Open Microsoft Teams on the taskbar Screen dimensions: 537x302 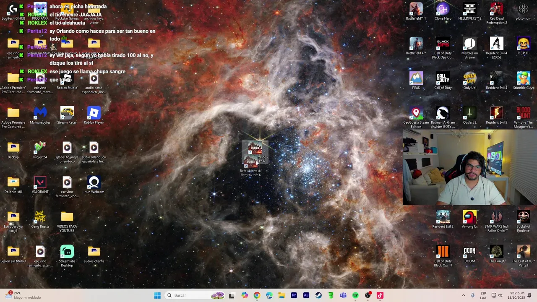pos(343,295)
